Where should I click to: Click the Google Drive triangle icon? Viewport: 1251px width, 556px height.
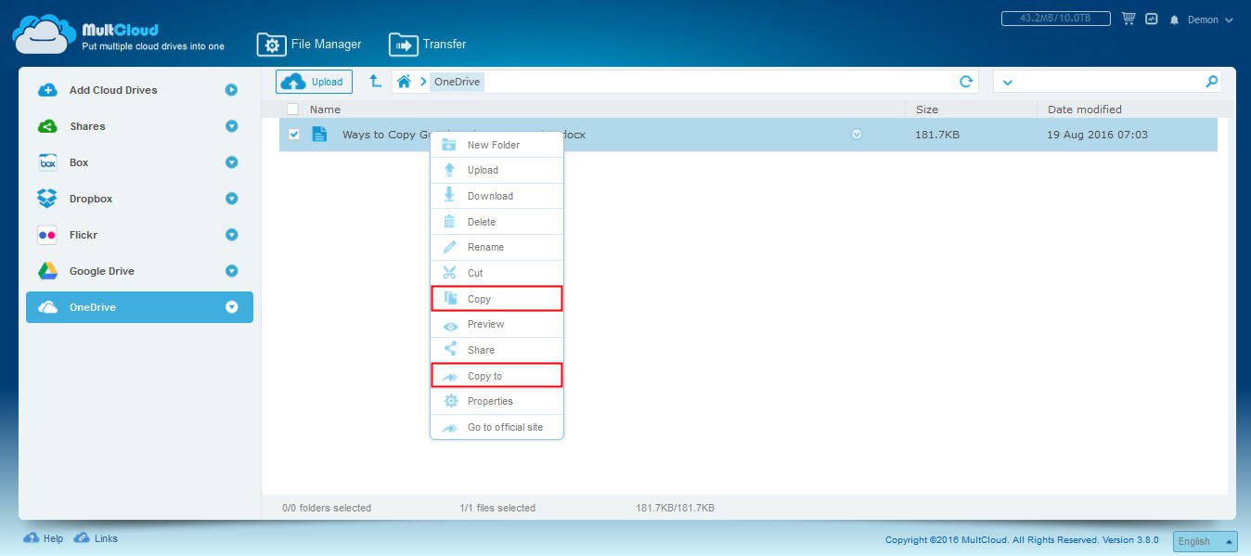point(47,271)
